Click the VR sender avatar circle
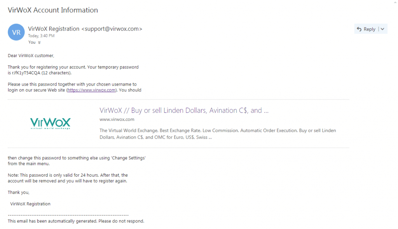Viewport: 398px width, 229px height. (x=16, y=32)
